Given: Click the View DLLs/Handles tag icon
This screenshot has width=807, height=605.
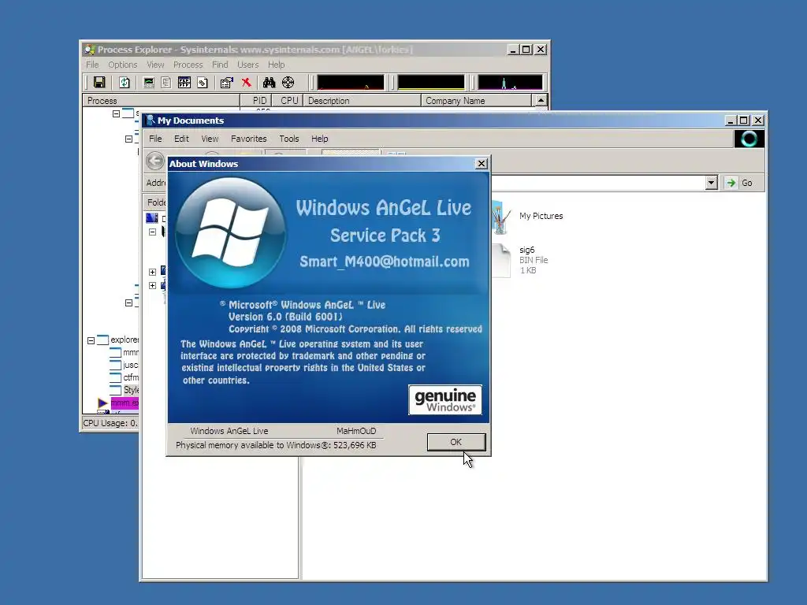Looking at the screenshot, I should (x=203, y=82).
